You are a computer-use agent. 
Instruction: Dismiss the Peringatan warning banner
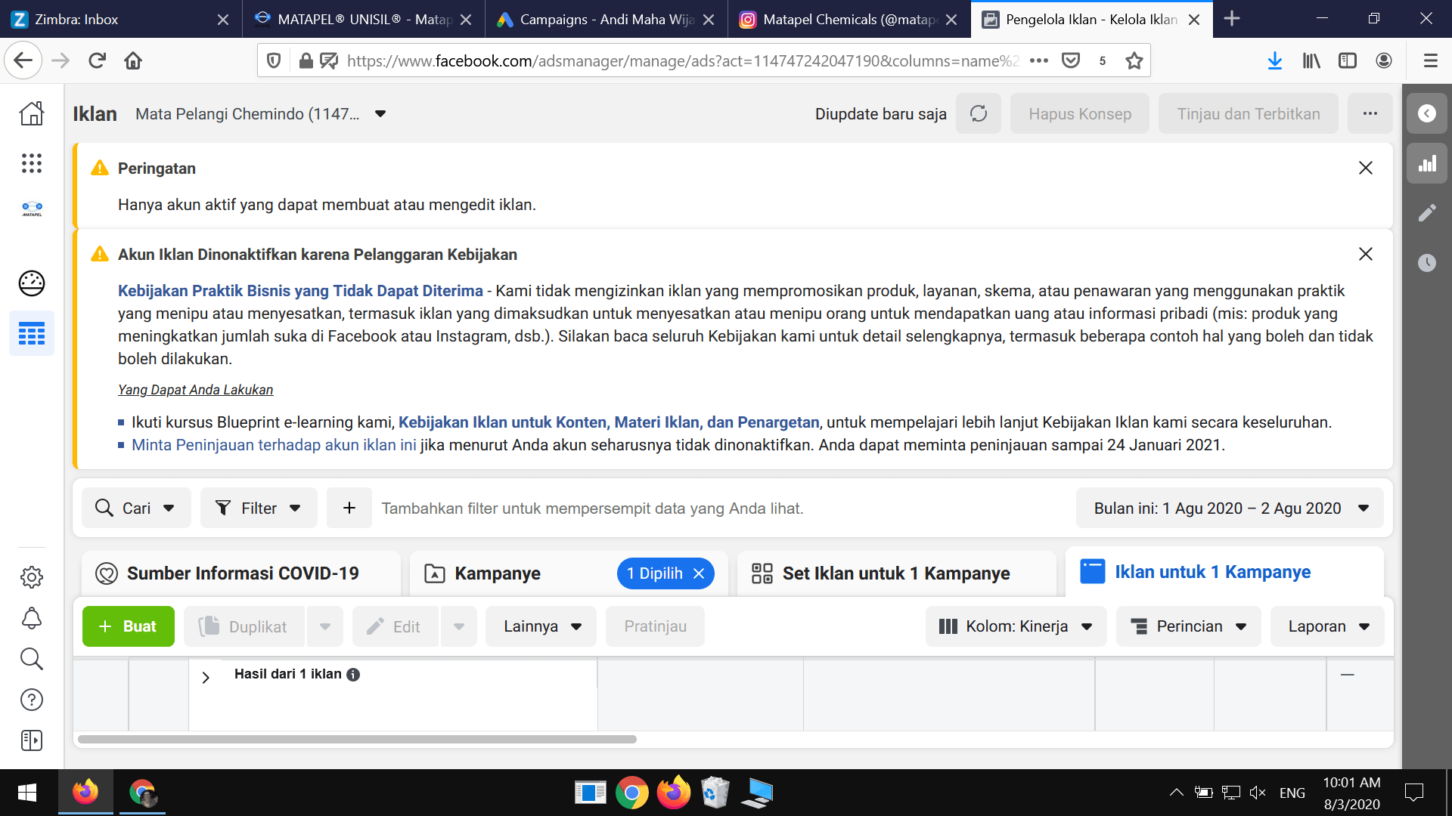pyautogui.click(x=1365, y=168)
